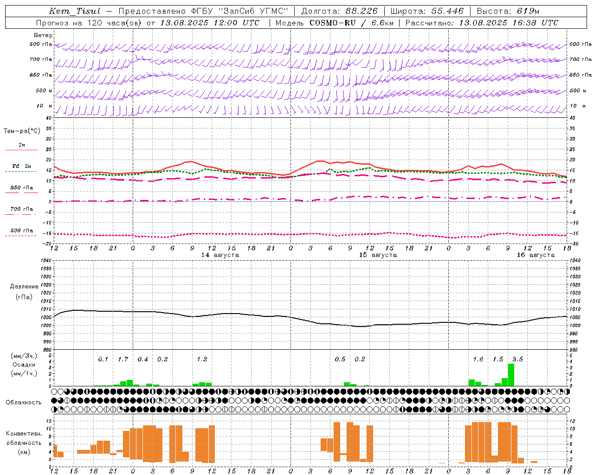The width and height of the screenshot is (594, 475).
Task: Click the Давление pressure panel label
Action: (x=24, y=287)
